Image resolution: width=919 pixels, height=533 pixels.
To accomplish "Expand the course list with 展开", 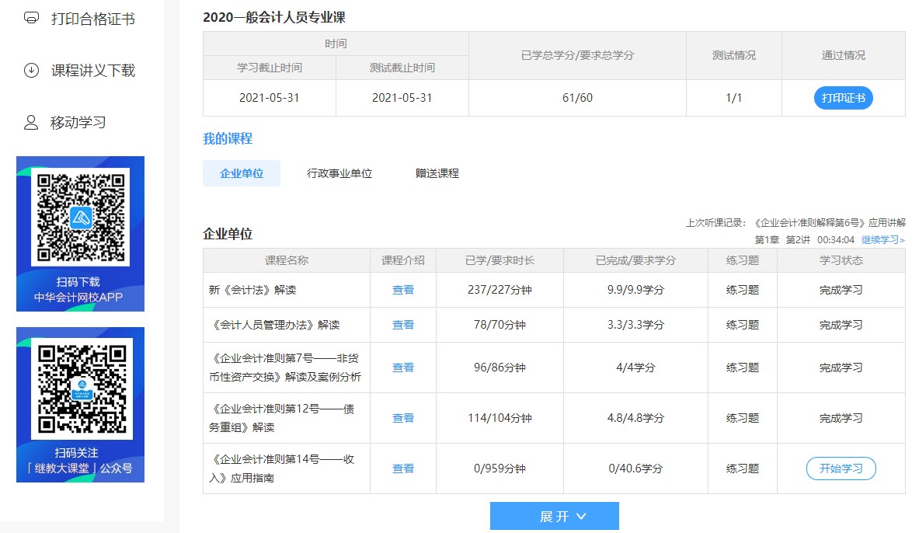I will (554, 515).
